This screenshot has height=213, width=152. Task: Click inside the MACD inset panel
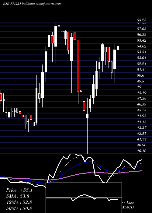coord(84,198)
